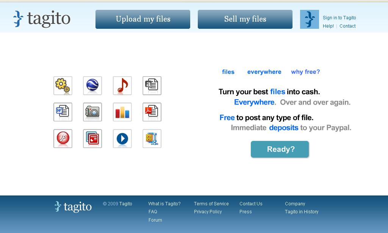
Task: Open the Press footer link
Action: coord(246,212)
